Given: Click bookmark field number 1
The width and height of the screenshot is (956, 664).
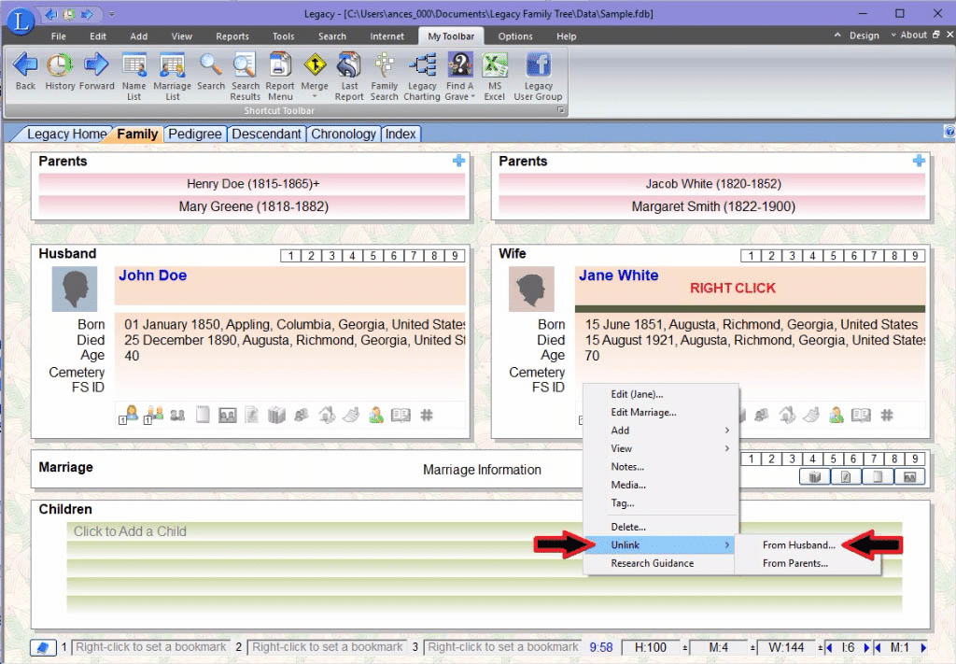Looking at the screenshot, I should click(x=150, y=647).
